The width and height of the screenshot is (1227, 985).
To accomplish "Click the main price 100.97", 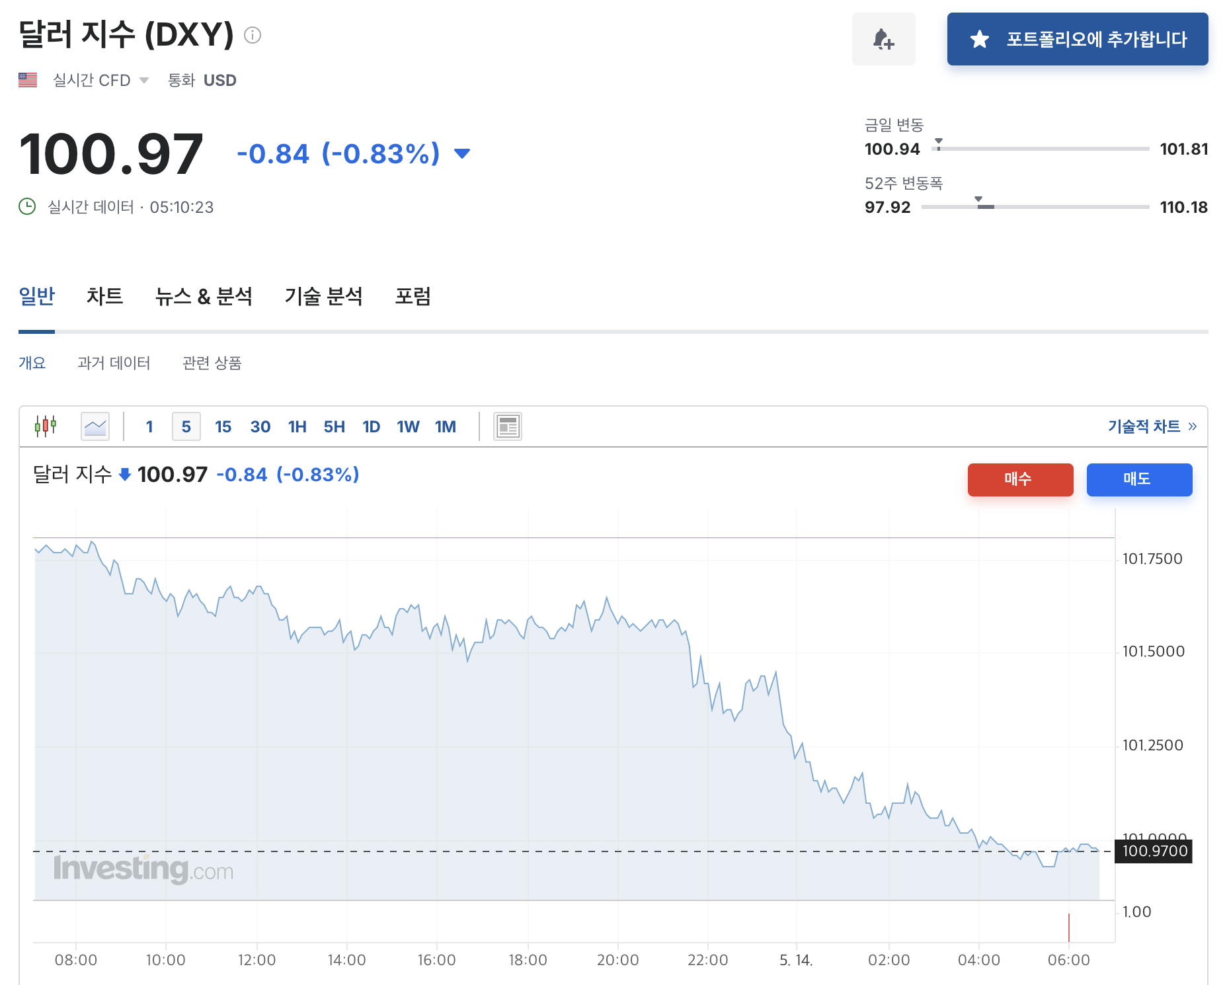I will point(111,154).
